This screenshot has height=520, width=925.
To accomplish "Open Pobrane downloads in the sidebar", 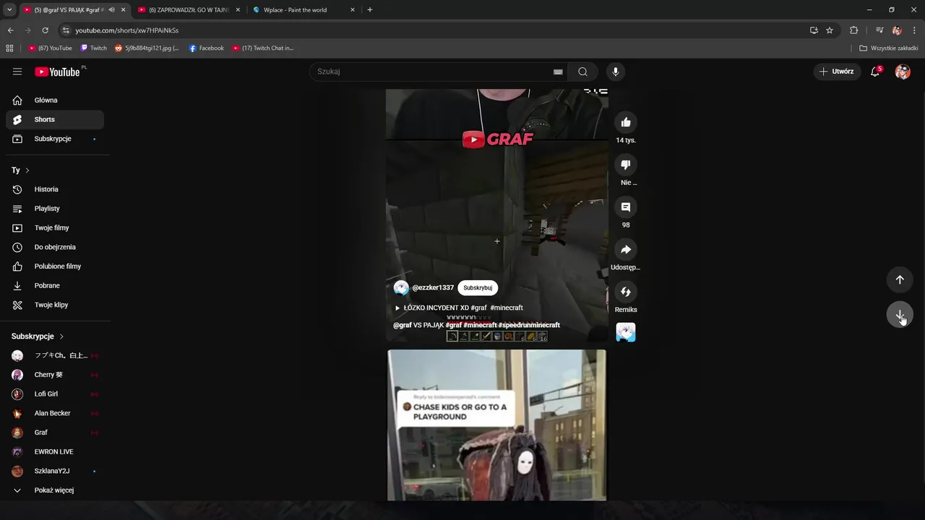I will (55, 285).
